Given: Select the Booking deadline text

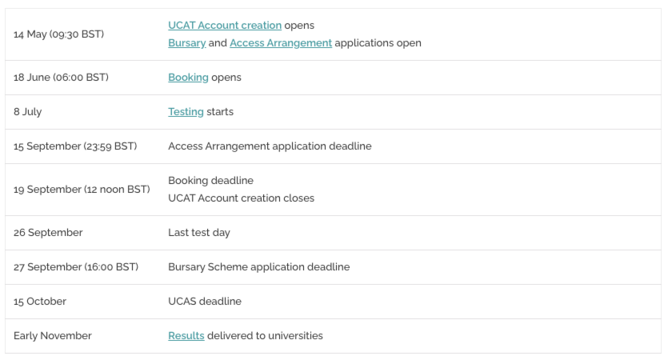Looking at the screenshot, I should (x=211, y=181).
